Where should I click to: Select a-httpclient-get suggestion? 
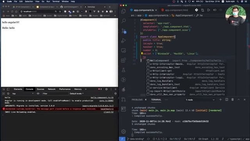tap(186, 70)
